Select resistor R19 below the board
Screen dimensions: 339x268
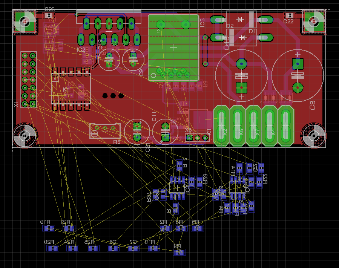(48, 228)
